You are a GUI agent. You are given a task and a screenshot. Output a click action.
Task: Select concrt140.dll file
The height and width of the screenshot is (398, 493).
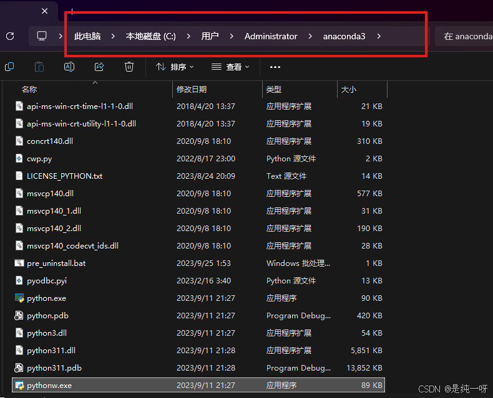[x=50, y=141]
